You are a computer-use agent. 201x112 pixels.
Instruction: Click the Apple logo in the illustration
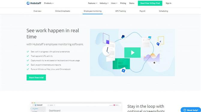point(154,62)
